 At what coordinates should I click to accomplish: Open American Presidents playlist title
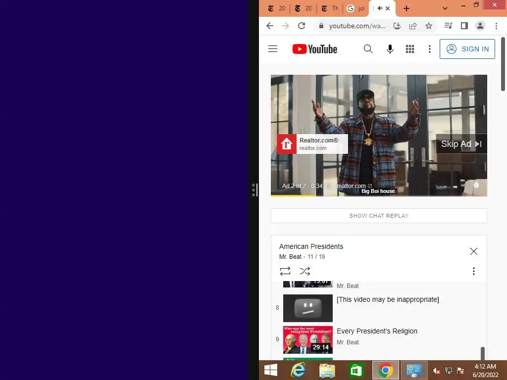311,246
